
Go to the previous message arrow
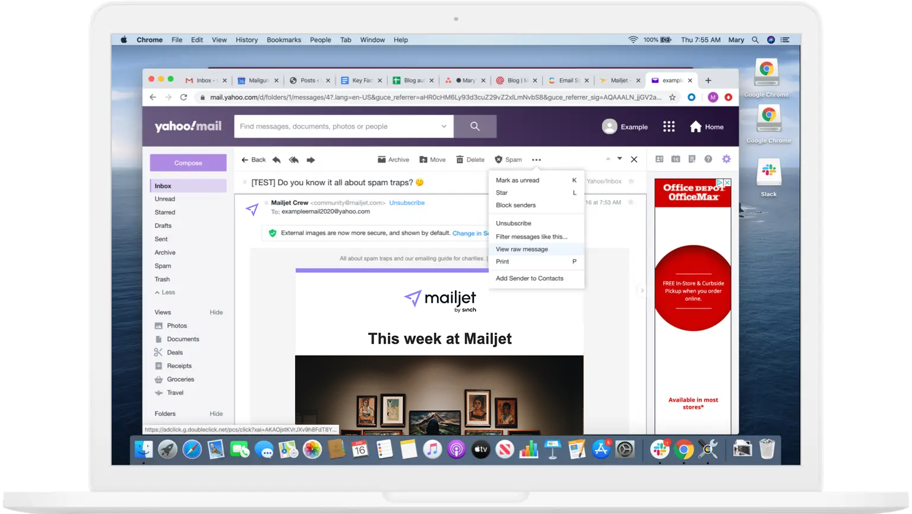(x=608, y=159)
